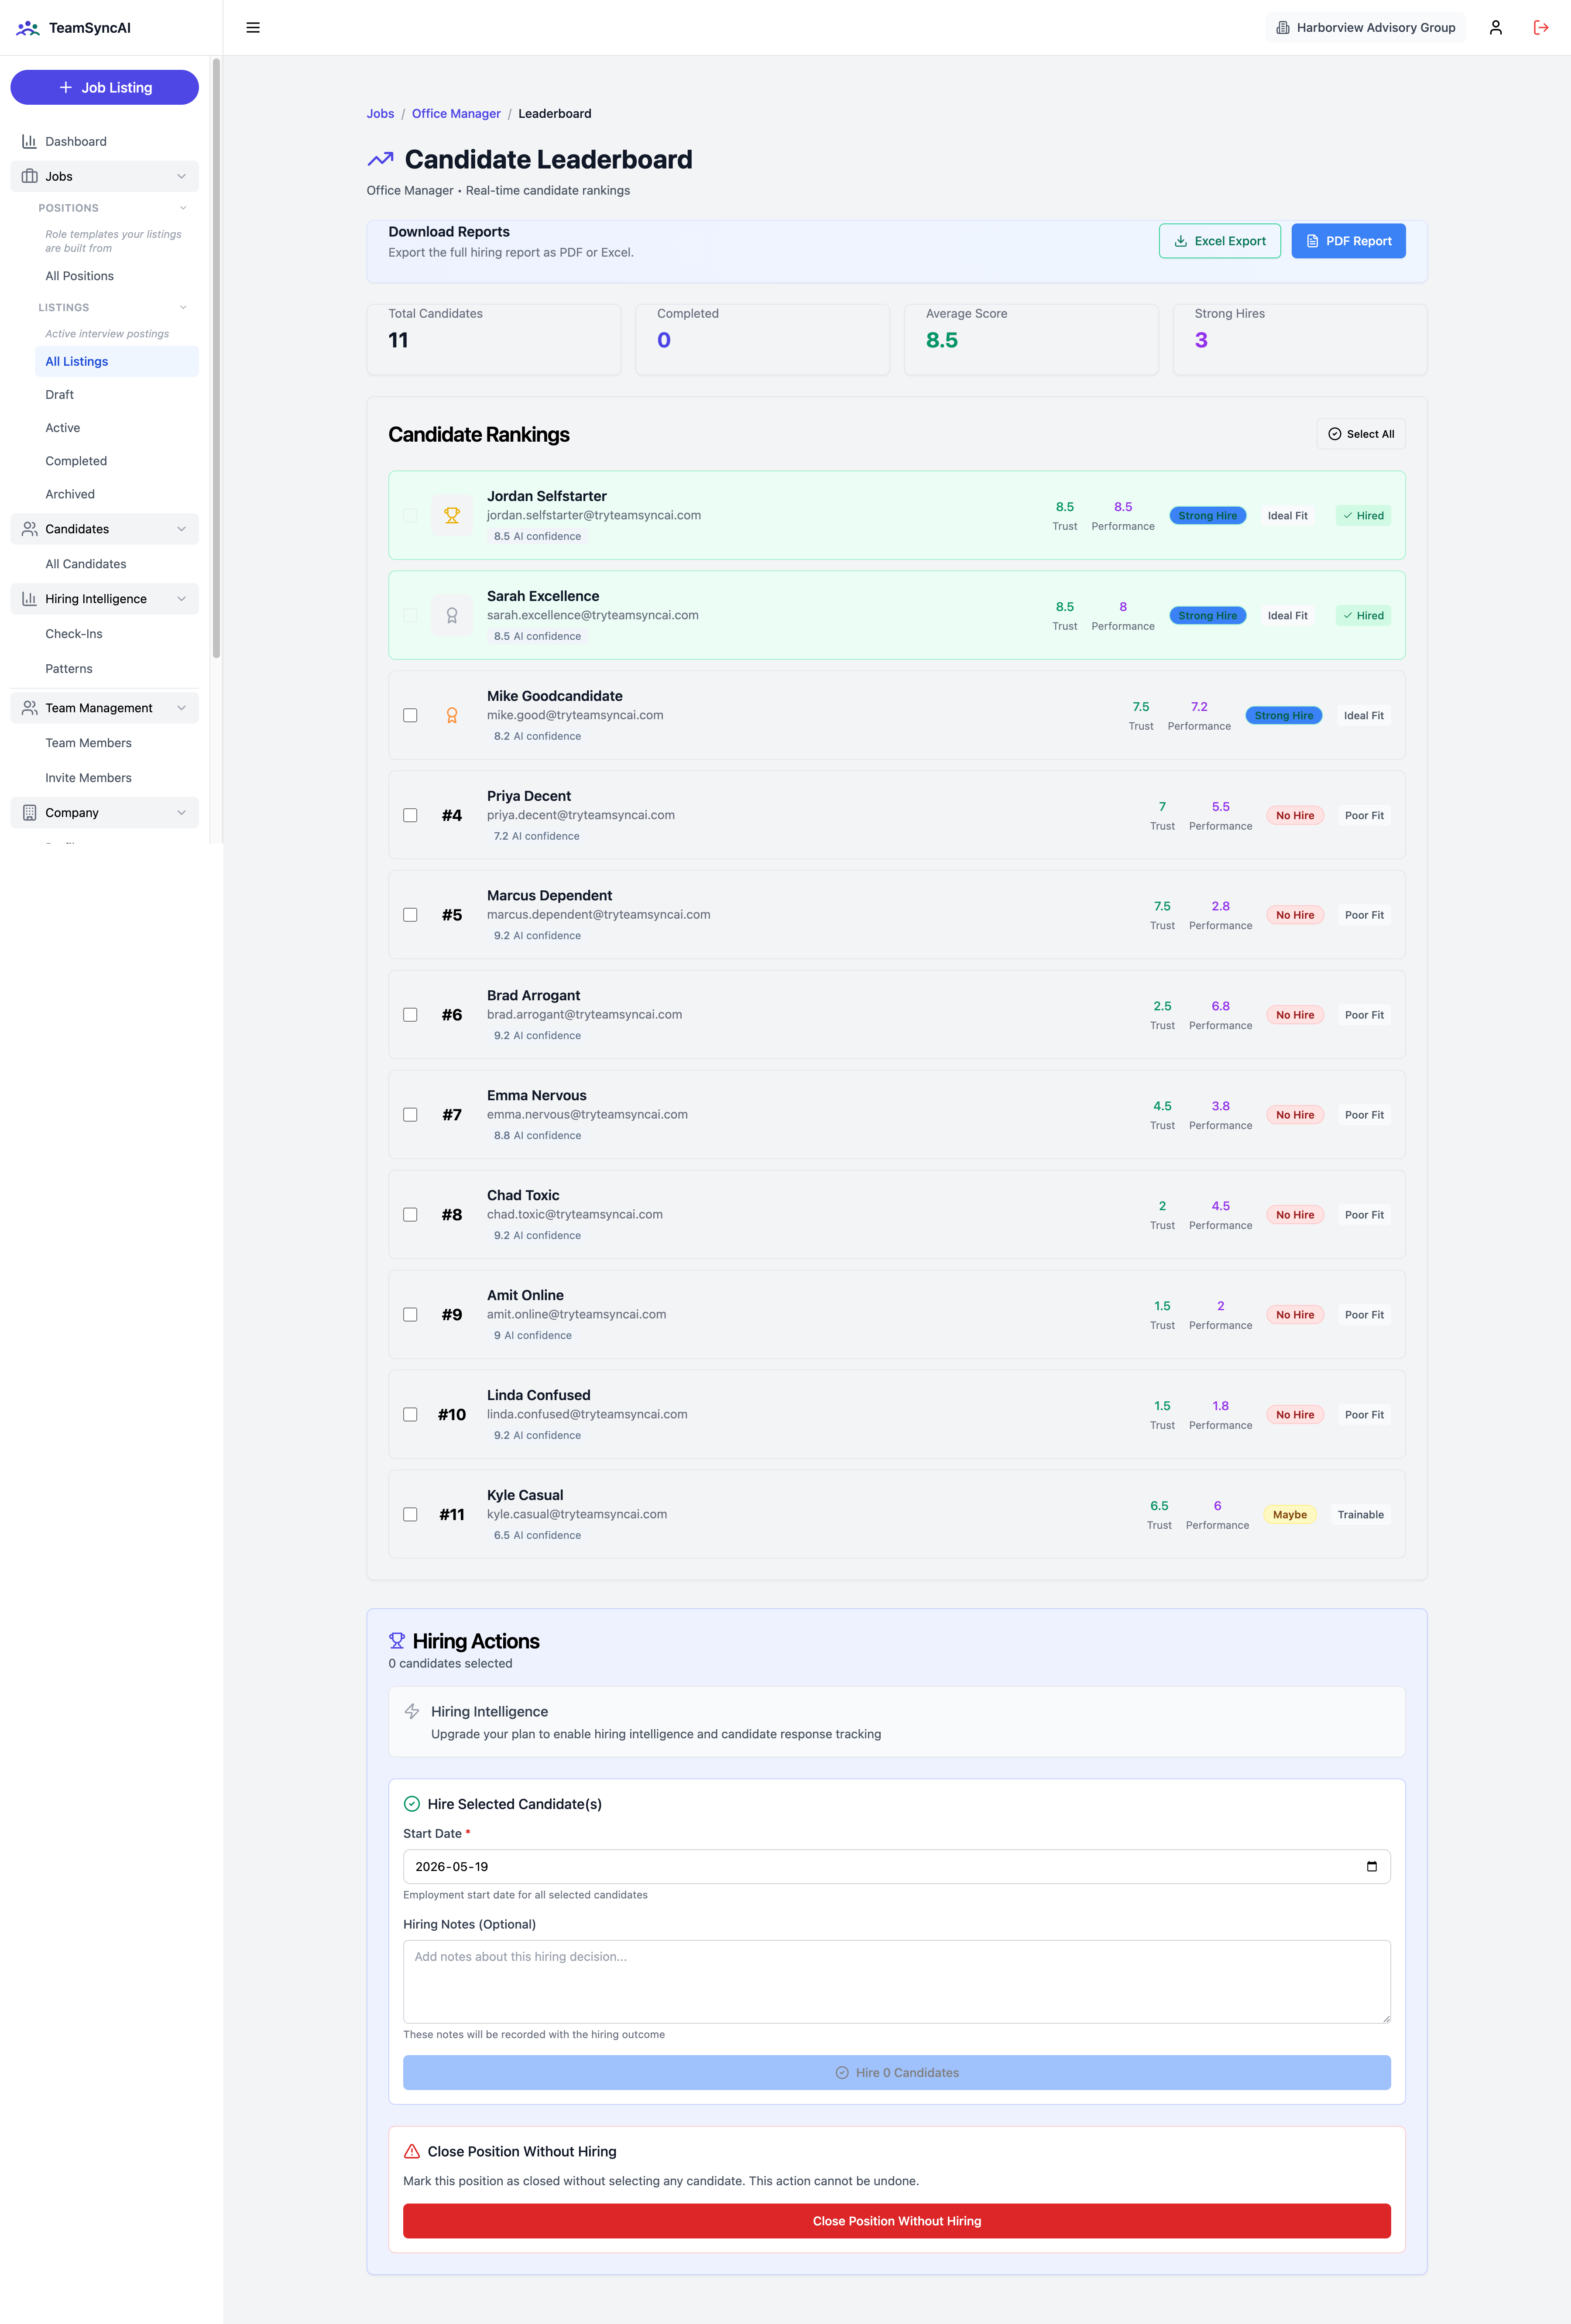This screenshot has height=2324, width=1571.
Task: Open the All Listings sidebar item
Action: point(116,362)
